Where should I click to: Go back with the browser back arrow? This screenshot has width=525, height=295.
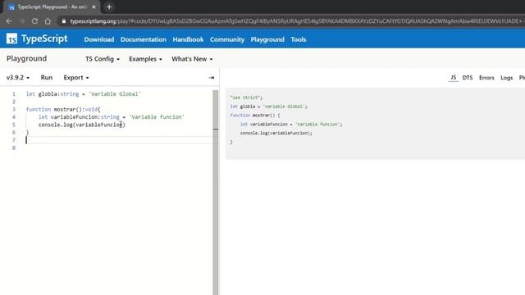tap(9, 21)
